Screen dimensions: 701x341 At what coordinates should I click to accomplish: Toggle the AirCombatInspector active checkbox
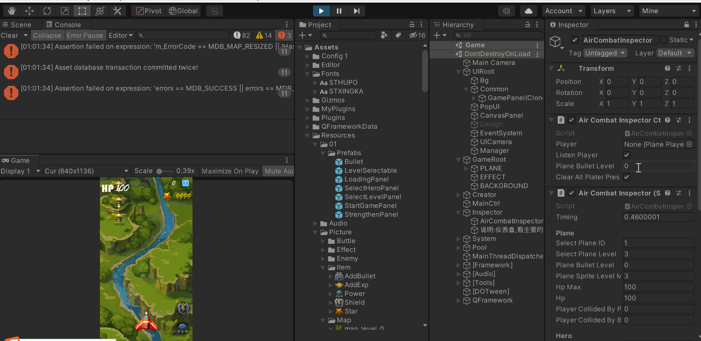[x=575, y=40]
